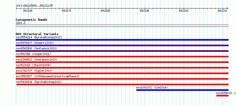Screen dimensions: 236x106
Task: Select the purple nsv6541806 variant bar
Action: pyautogui.click(x=122, y=51)
